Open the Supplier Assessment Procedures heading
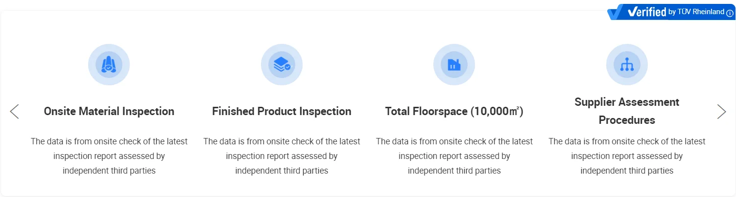Viewport: 736px width, 197px height. (x=627, y=111)
